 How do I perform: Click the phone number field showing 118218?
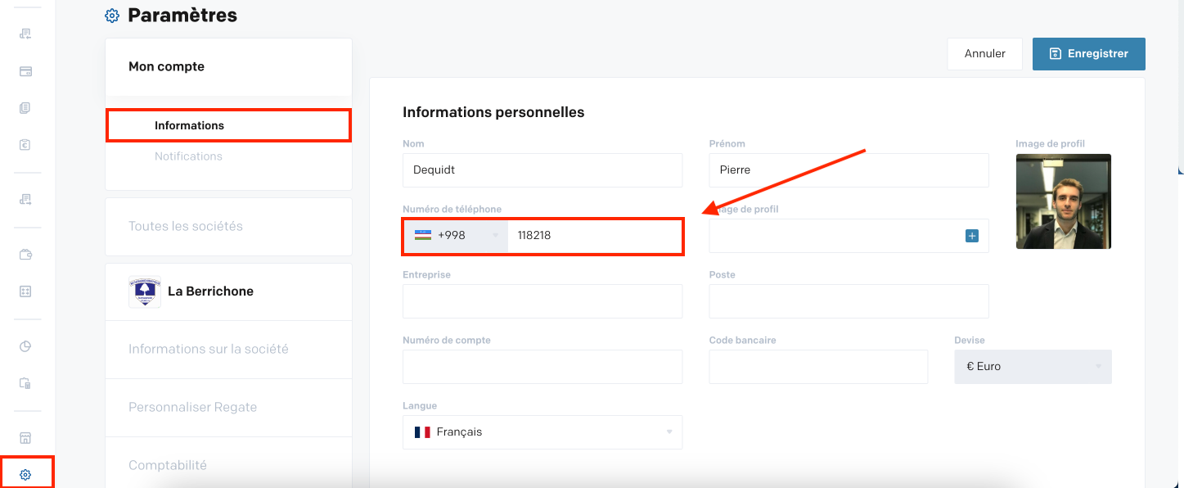(595, 236)
